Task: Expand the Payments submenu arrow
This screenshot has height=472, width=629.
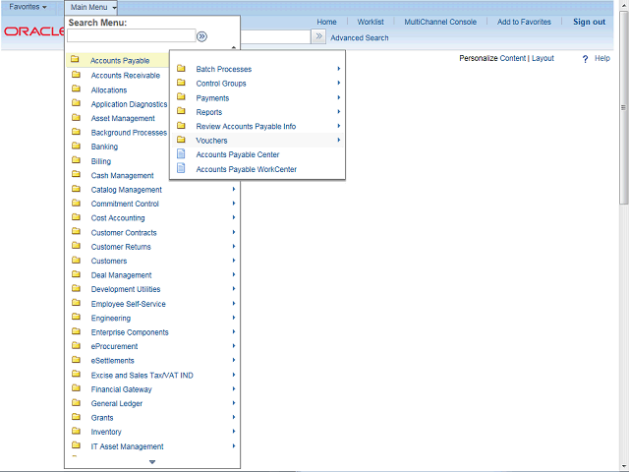Action: [x=338, y=97]
